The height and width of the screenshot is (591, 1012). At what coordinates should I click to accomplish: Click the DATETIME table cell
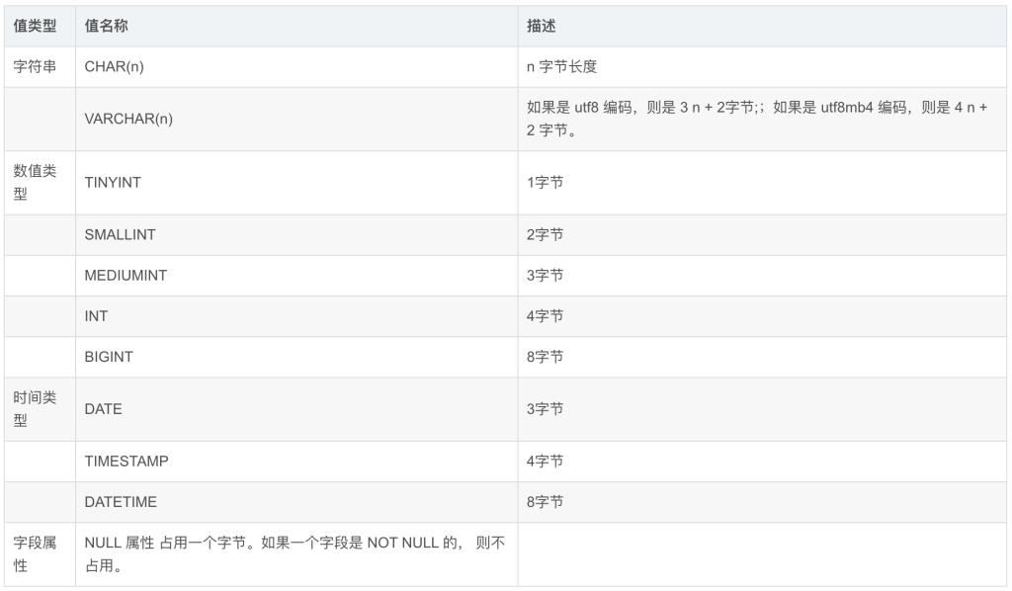coord(296,502)
